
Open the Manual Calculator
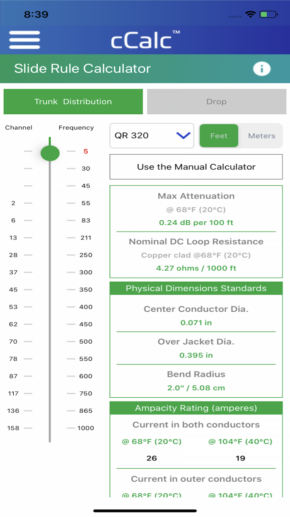pos(196,167)
